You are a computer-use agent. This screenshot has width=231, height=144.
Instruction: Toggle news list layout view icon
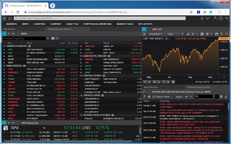coord(221,97)
